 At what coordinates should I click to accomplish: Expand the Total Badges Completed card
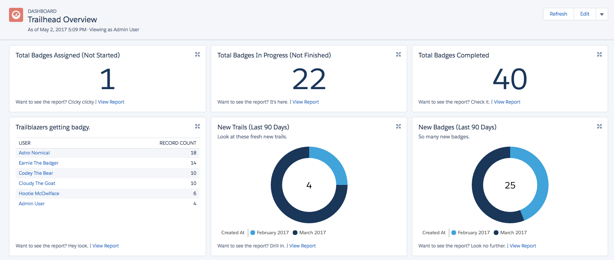600,54
